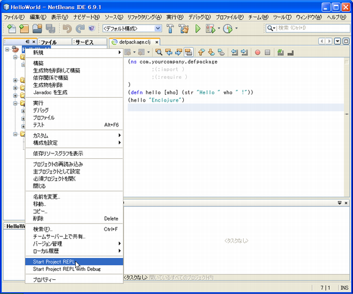Click the Save All toolbar icon
Screen dimensions: 353x294
51,29
